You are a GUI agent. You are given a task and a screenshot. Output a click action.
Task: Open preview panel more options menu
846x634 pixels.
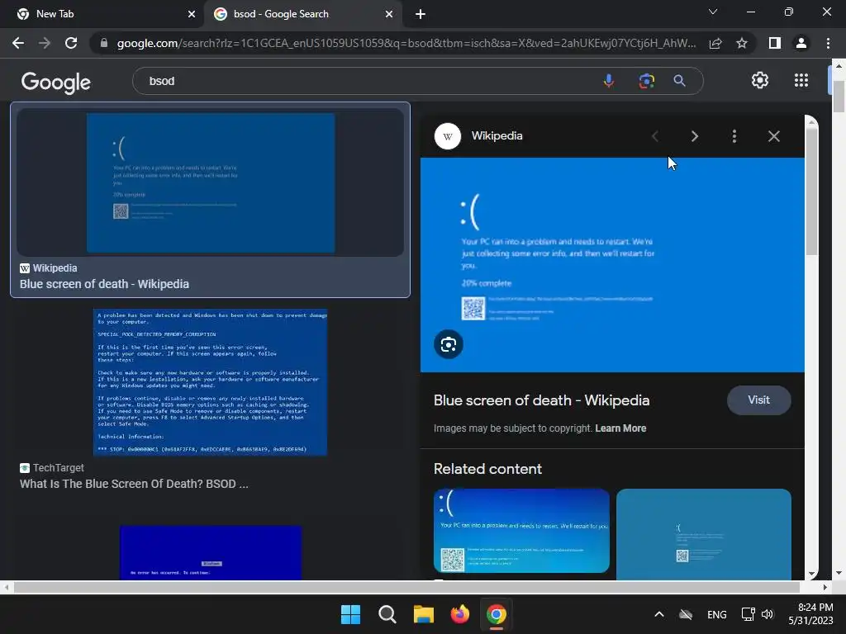734,136
